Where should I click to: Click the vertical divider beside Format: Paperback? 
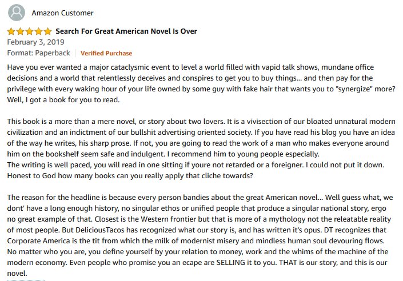point(75,53)
